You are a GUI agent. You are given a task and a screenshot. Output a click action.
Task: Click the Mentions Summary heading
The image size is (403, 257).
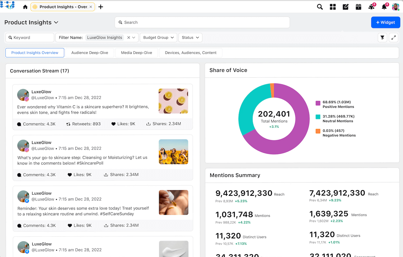click(235, 175)
